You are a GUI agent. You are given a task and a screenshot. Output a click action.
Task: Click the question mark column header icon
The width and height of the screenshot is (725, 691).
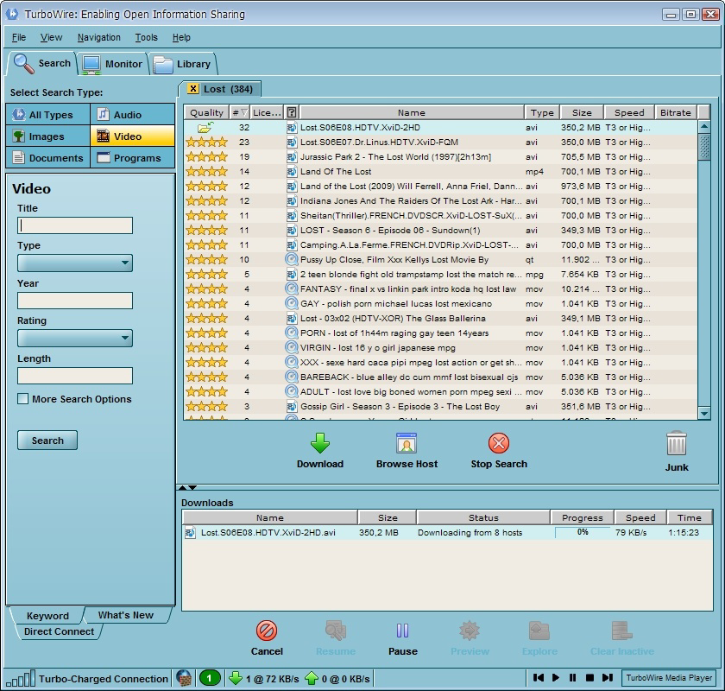[292, 112]
